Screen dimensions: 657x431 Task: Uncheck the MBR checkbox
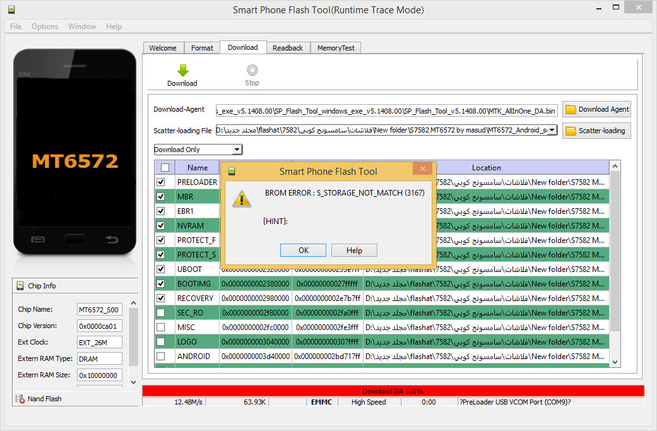point(160,196)
